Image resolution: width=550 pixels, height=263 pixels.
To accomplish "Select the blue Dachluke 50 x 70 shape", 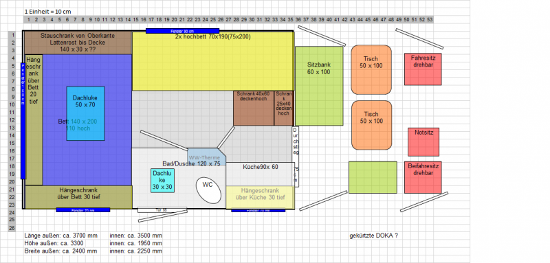I will tap(85, 113).
